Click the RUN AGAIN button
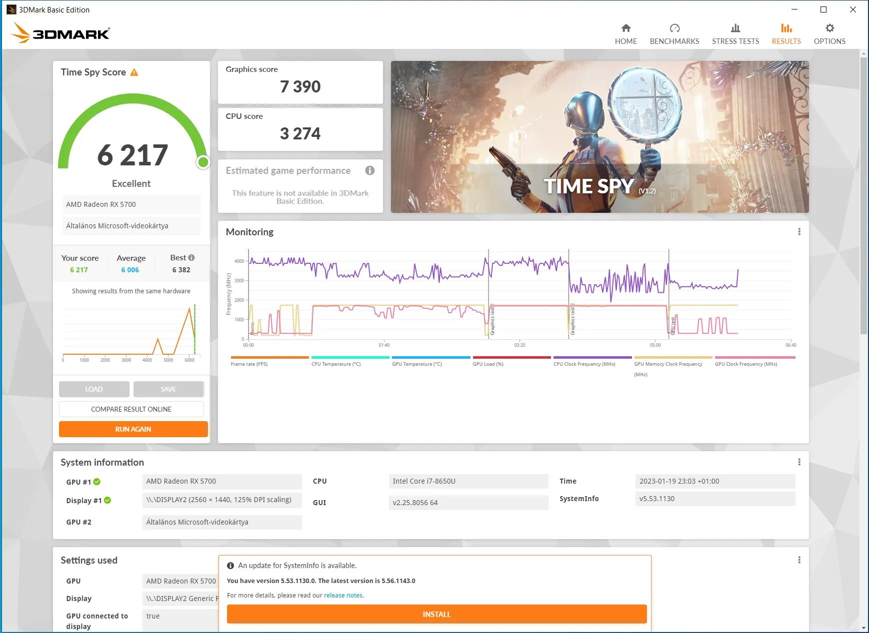This screenshot has width=869, height=633. tap(133, 429)
